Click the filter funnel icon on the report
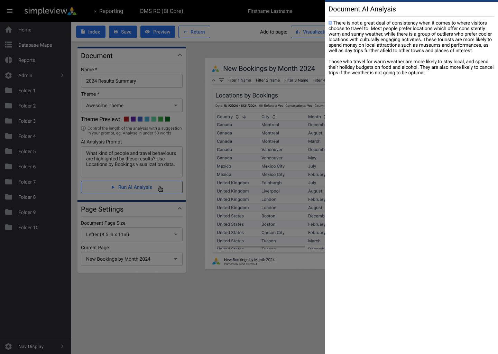 tap(221, 80)
